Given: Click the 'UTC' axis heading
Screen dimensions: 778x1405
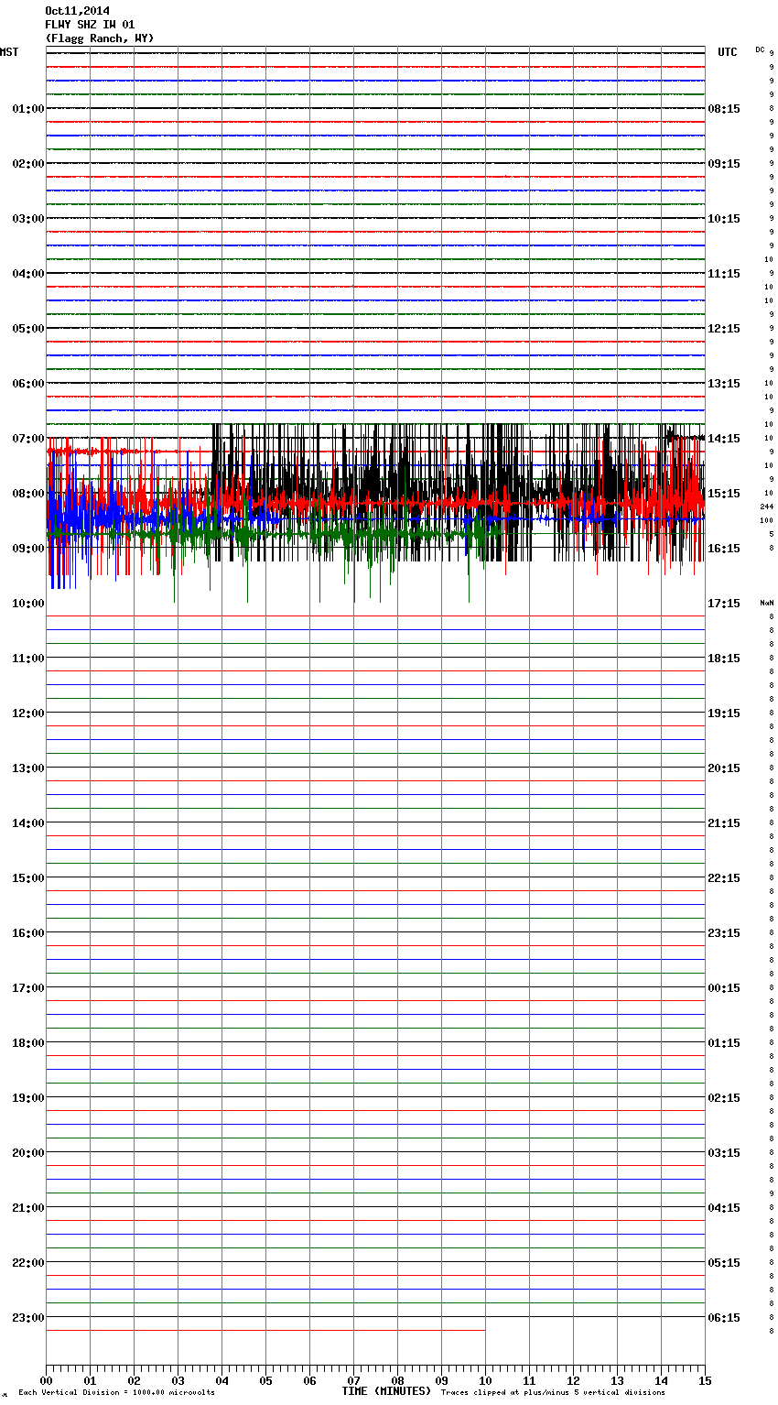Looking at the screenshot, I should pos(728,52).
